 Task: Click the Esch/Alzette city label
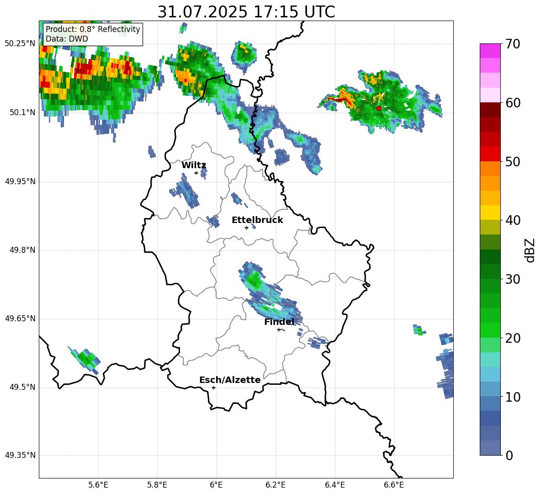click(230, 380)
